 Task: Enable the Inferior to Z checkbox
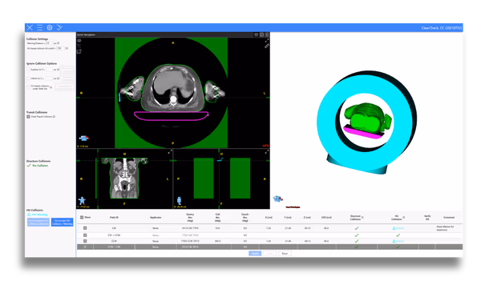28,78
